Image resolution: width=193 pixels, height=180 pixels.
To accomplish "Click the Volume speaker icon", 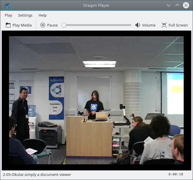I will click(x=138, y=25).
